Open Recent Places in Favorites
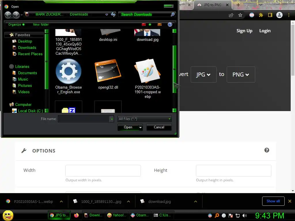Viewport: 295px width, 221px height. tap(30, 54)
